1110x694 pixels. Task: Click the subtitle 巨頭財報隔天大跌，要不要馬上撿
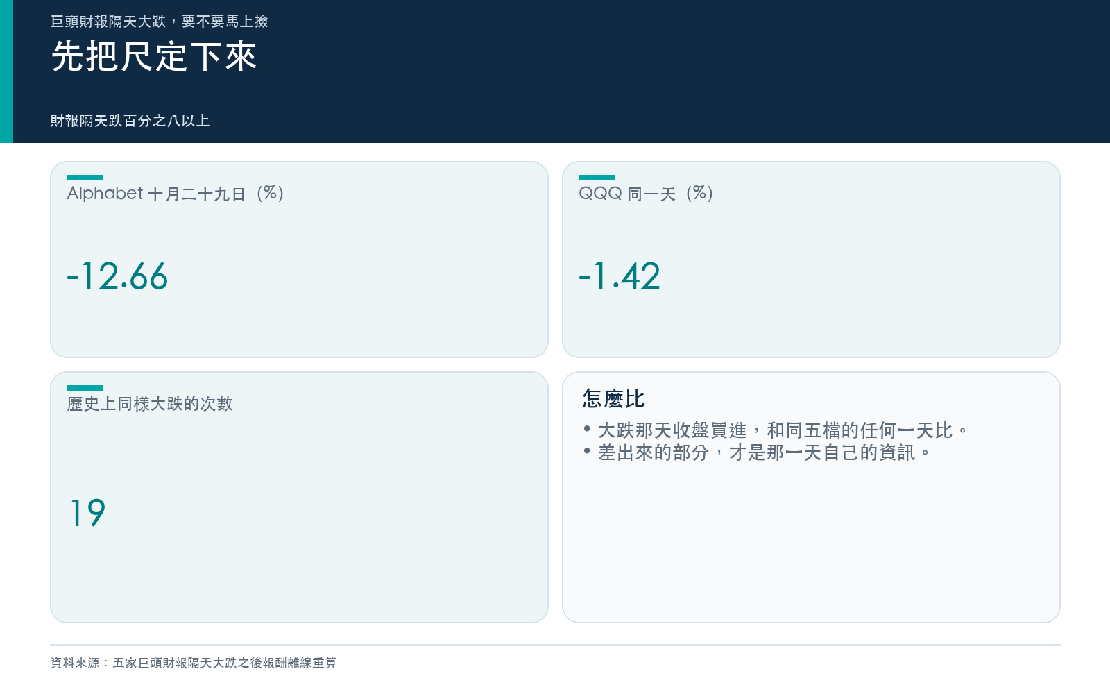(159, 22)
